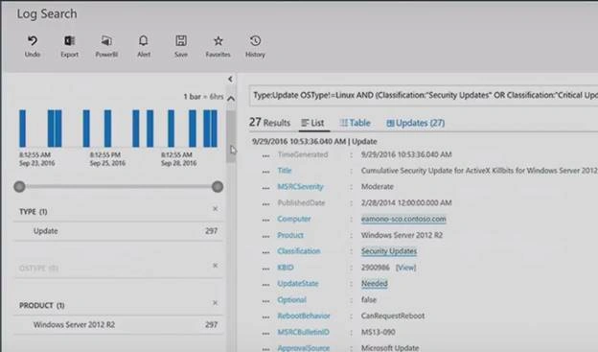Image resolution: width=598 pixels, height=352 pixels.
Task: Clear the TYPE filter with X
Action: (215, 209)
